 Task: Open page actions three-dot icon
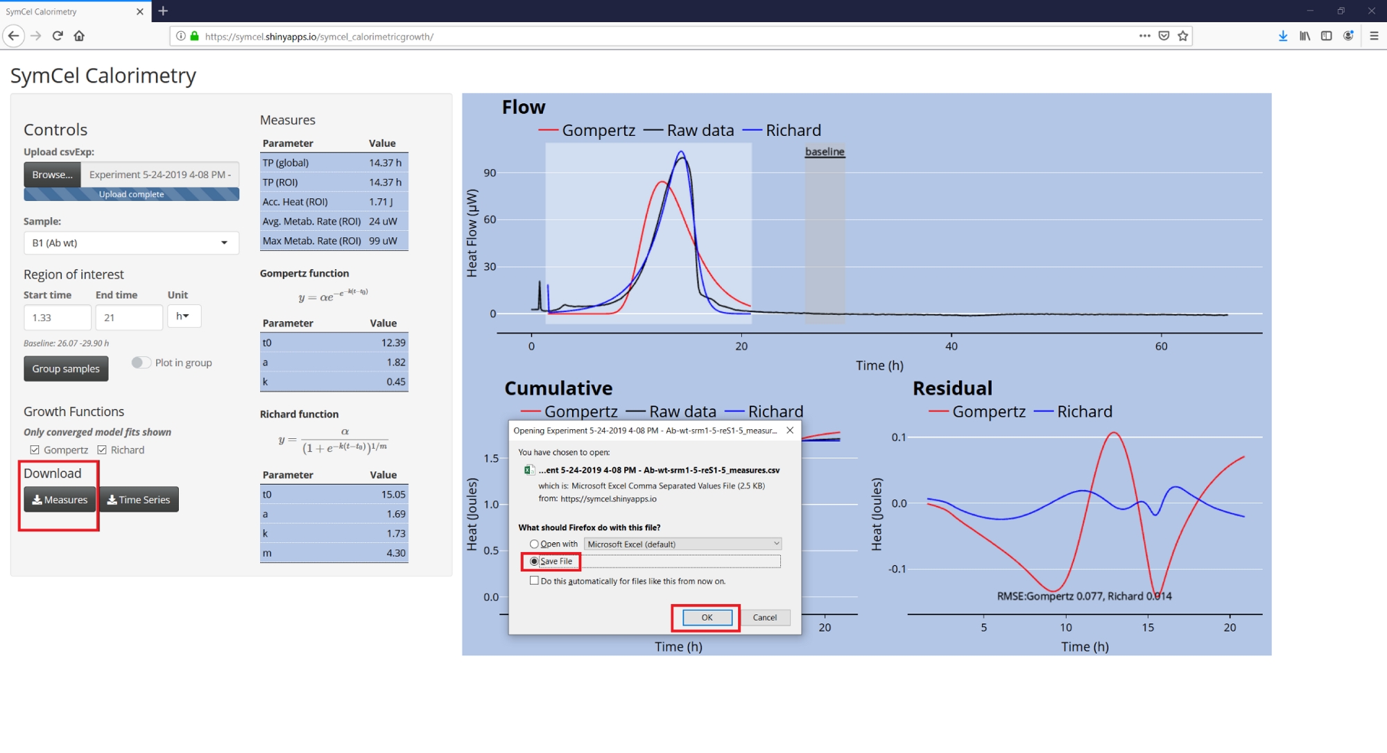pos(1144,36)
